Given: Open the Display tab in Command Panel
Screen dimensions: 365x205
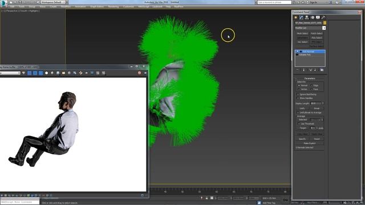Looking at the screenshot, I should point(318,18).
